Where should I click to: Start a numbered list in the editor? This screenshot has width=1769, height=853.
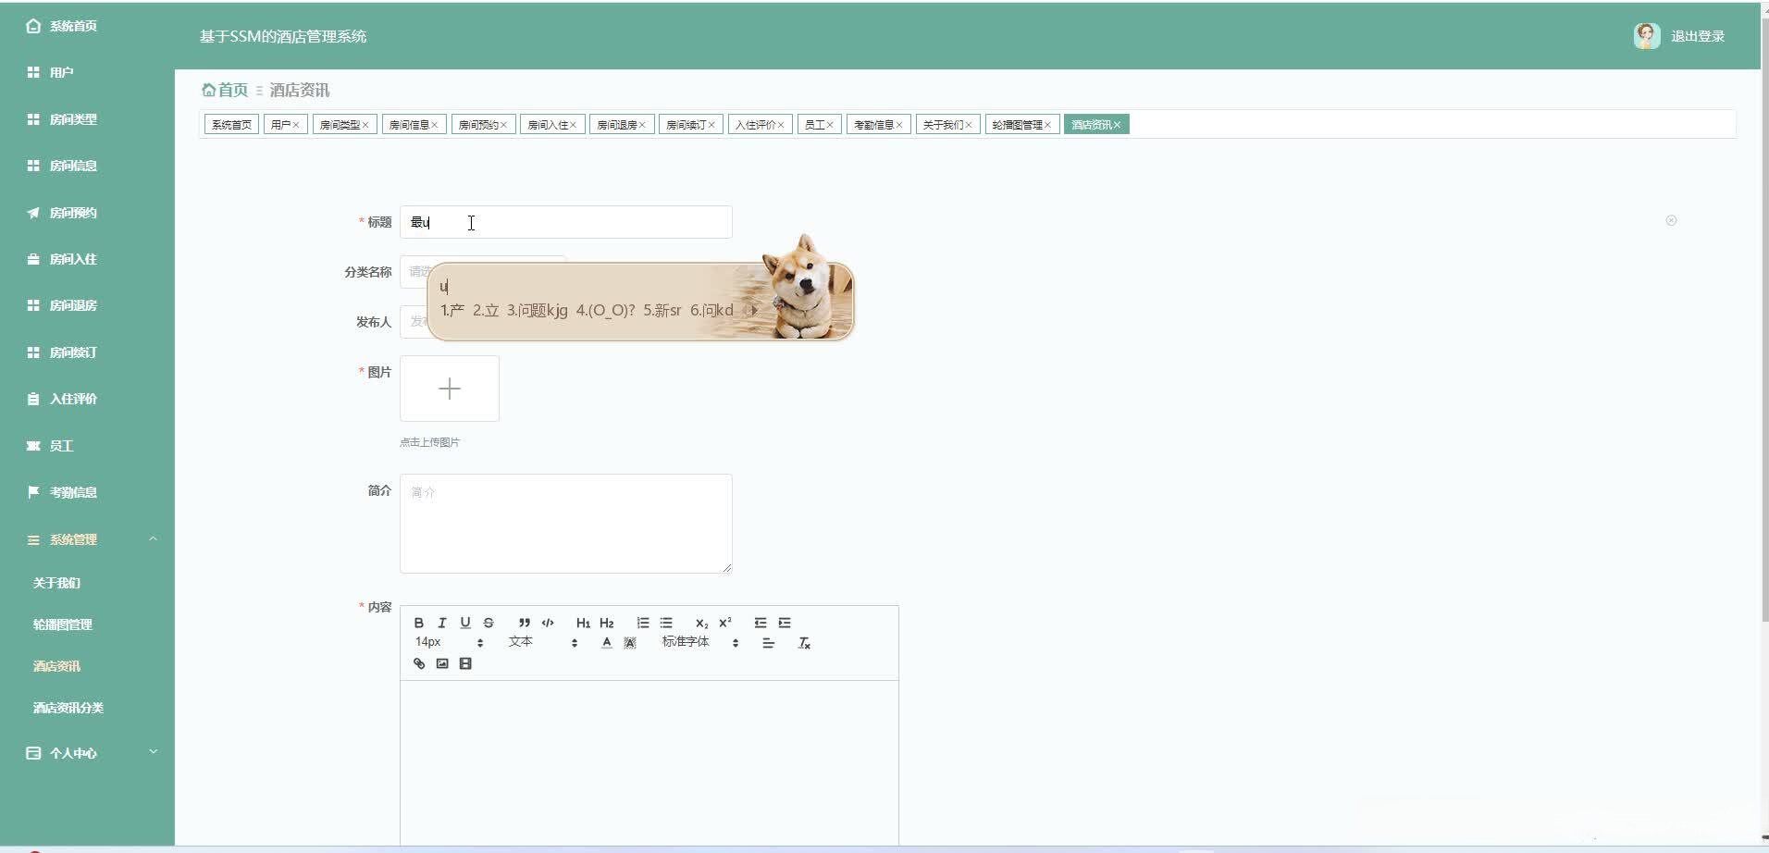643,623
